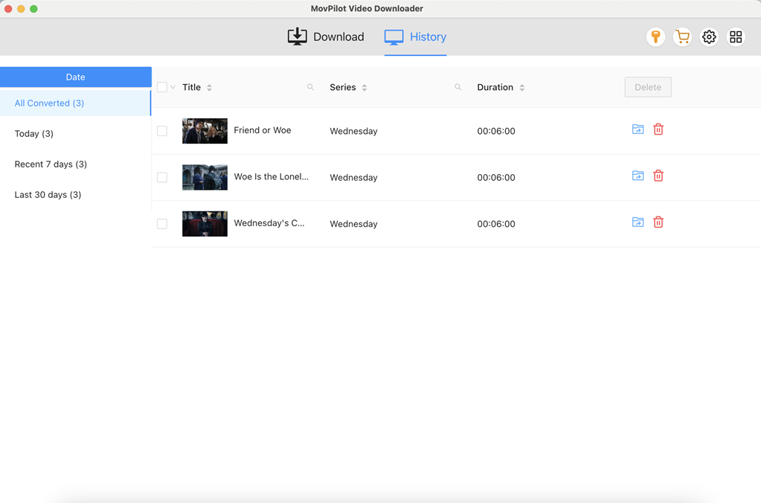Check the Wednesday's Child row checkbox

coord(162,222)
